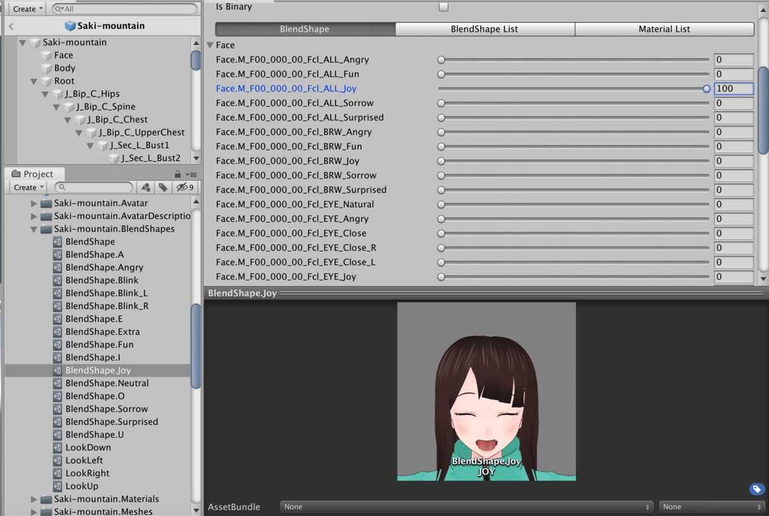Open the hierarchy Create dropdown
This screenshot has width=769, height=516.
click(28, 9)
